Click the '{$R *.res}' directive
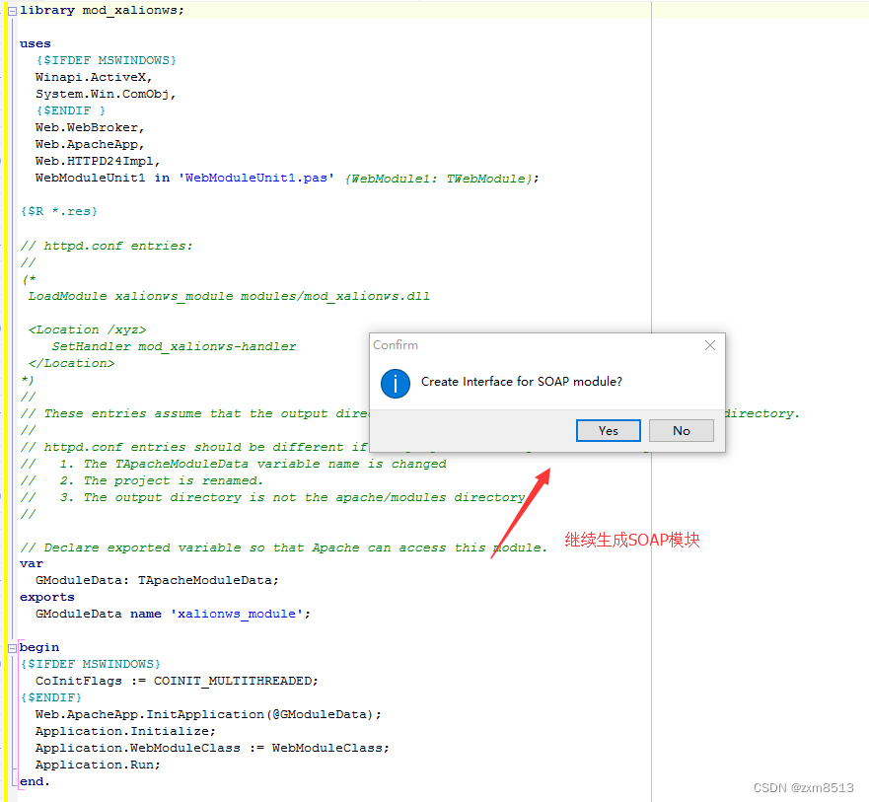 [59, 211]
